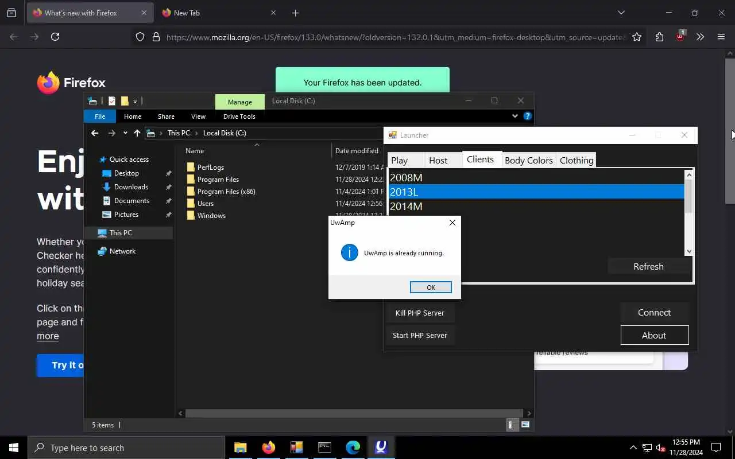Open recent locations dropdown in Explorer
The height and width of the screenshot is (459, 735).
click(125, 133)
